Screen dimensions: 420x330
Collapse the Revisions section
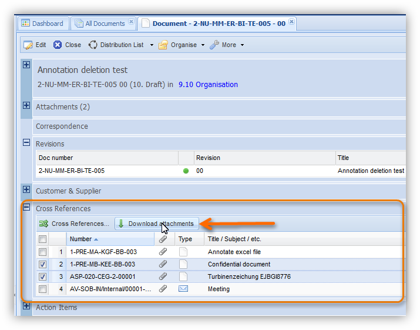(x=26, y=142)
